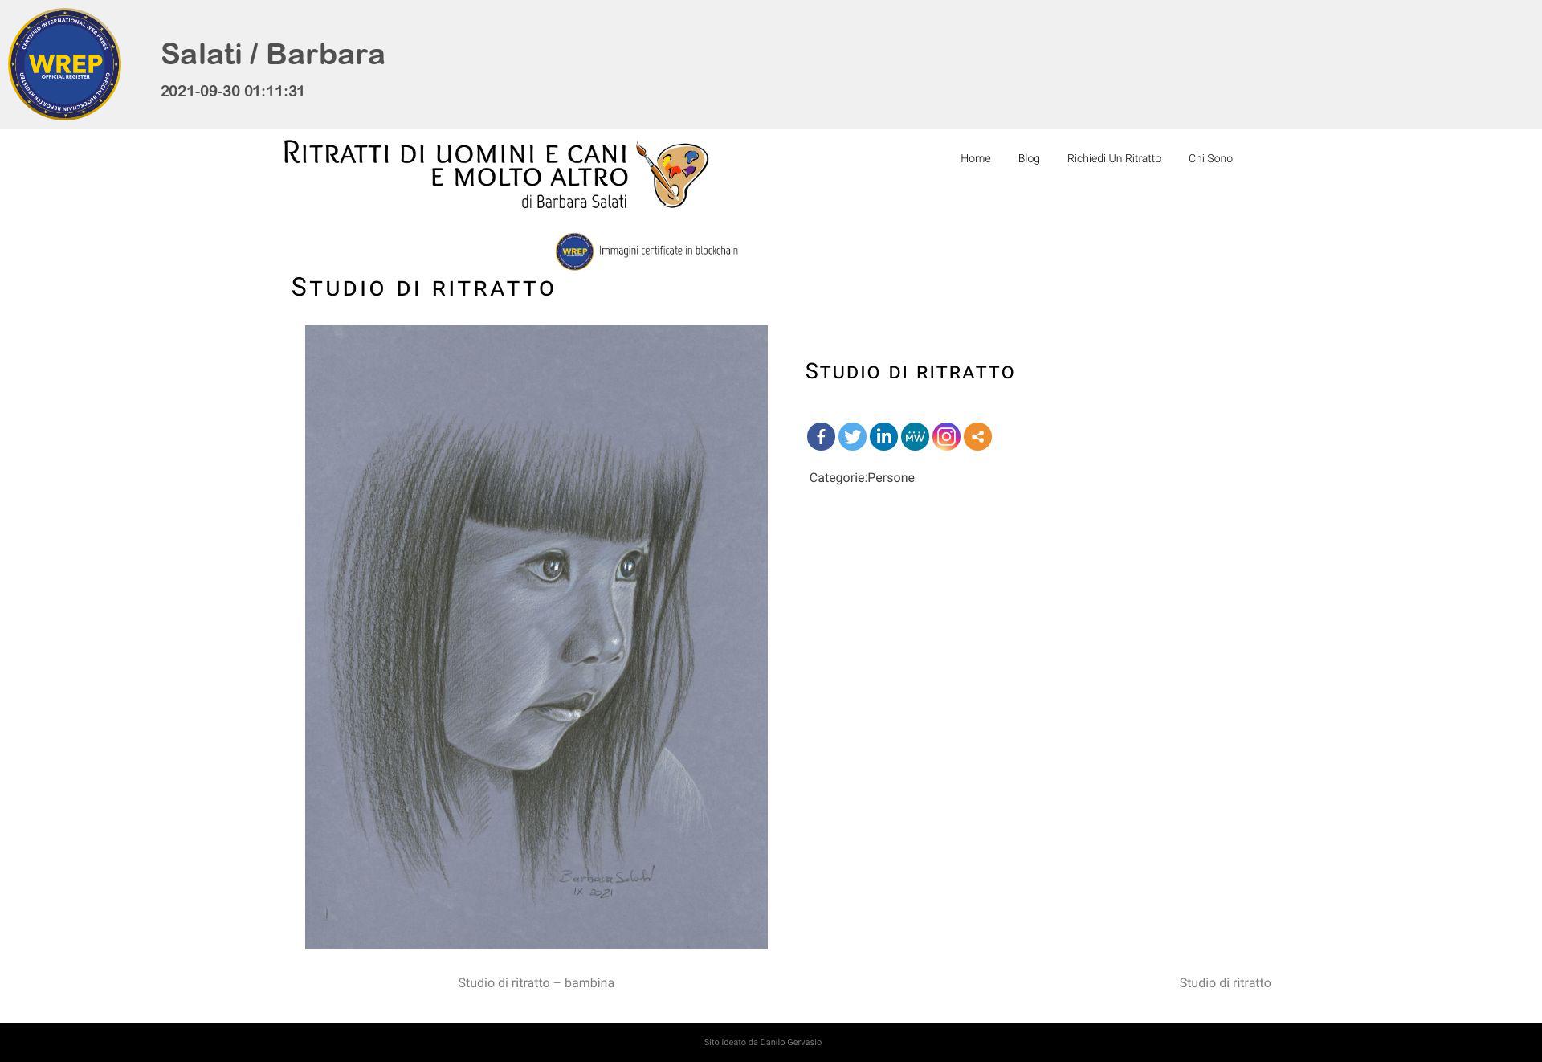Click the Sito ideato da Danilo Gervasio footer
Viewport: 1542px width, 1062px height.
(763, 1042)
